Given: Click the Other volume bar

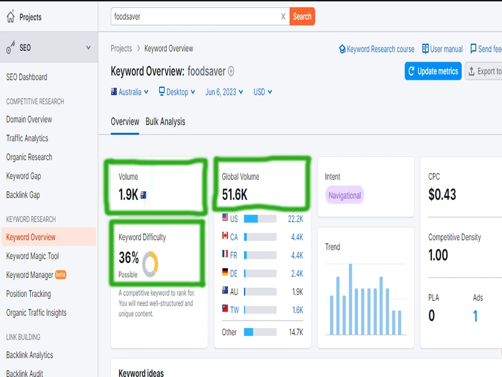Looking at the screenshot, I should pyautogui.click(x=260, y=332).
